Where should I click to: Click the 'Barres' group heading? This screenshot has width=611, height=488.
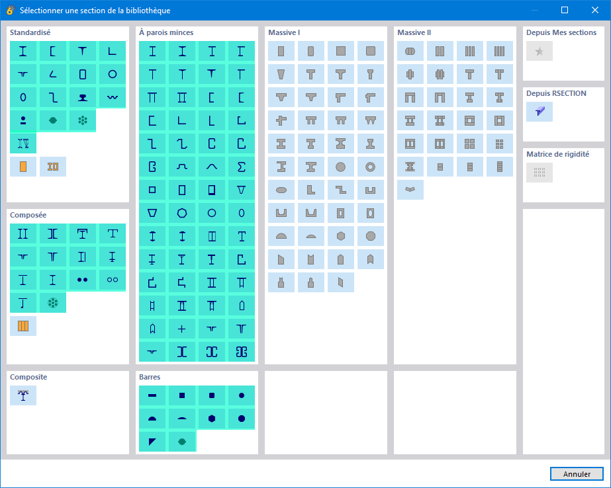pyautogui.click(x=150, y=377)
